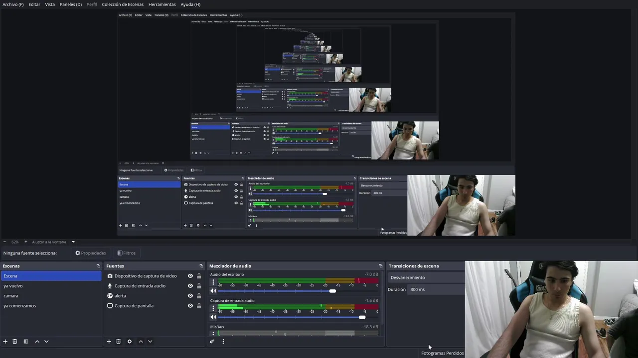Zoom in preview with plus icon
Viewport: 638px width, 358px height.
click(26, 242)
